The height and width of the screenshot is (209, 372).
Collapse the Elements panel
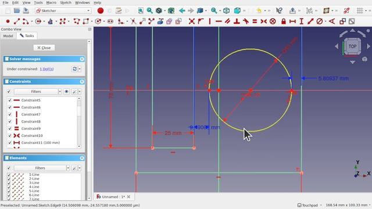(x=82, y=158)
